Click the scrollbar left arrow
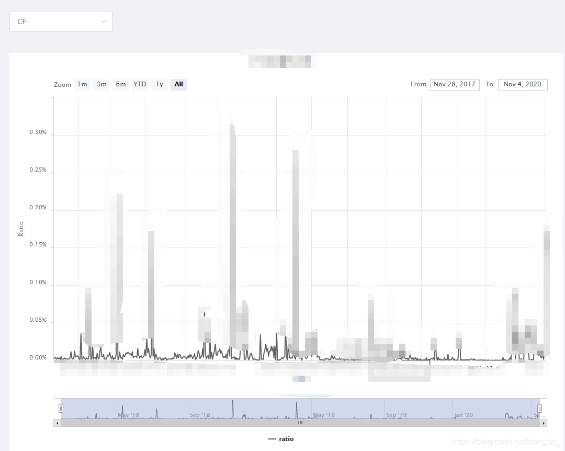Screen dimensions: 565x451 tap(57, 422)
